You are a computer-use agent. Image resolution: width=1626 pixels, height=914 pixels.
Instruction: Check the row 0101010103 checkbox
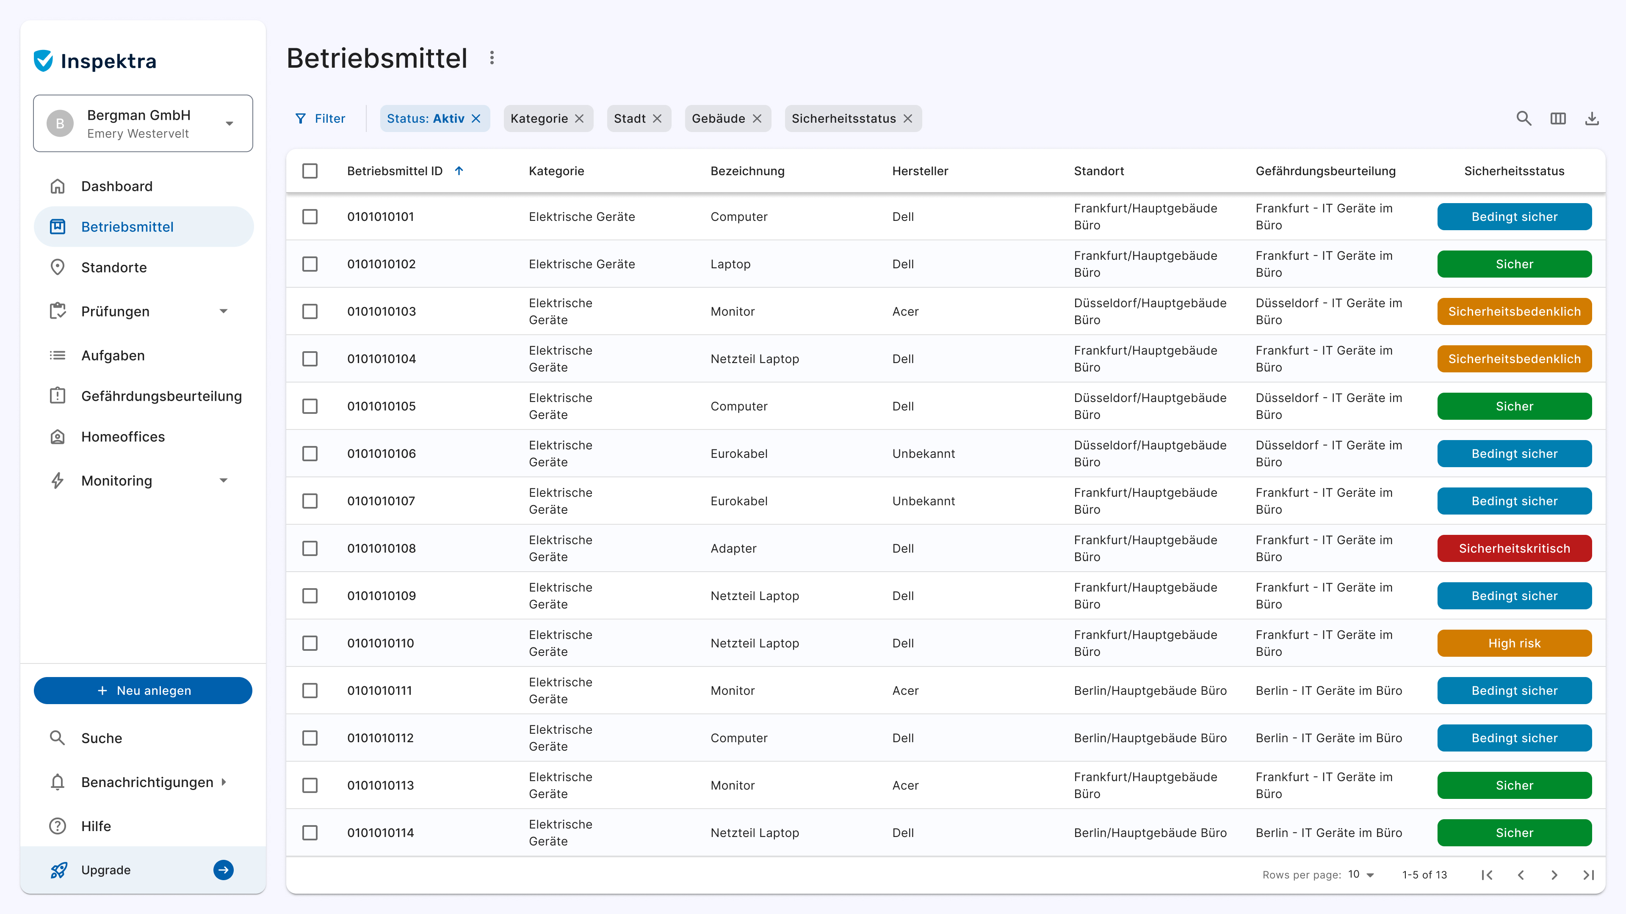(310, 311)
